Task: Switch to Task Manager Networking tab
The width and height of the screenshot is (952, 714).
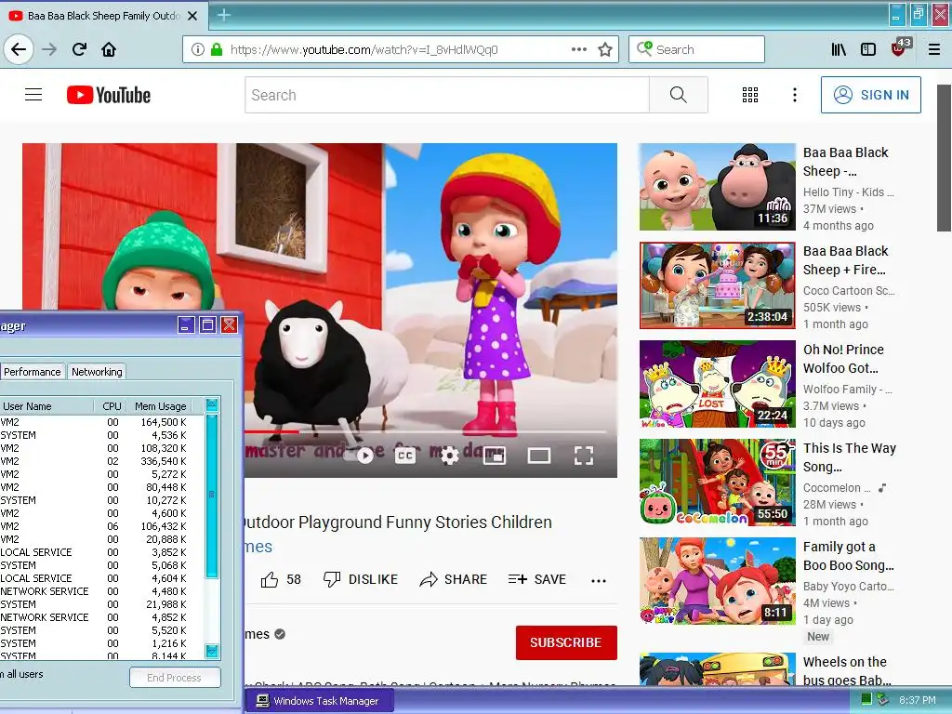Action: click(x=97, y=372)
